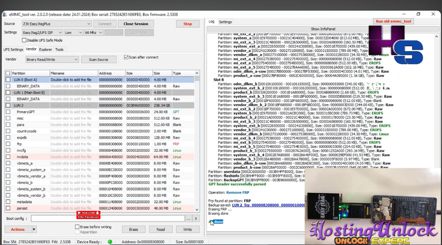Click the restore window icon in title bar
Screen dimensions: 442x245
[x=419, y=14]
